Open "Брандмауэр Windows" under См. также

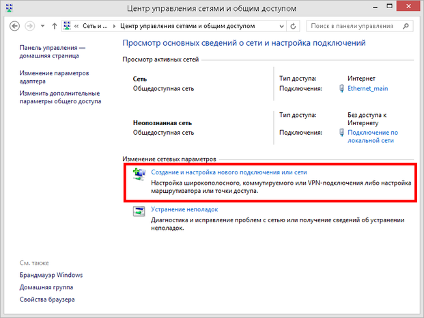(x=51, y=275)
